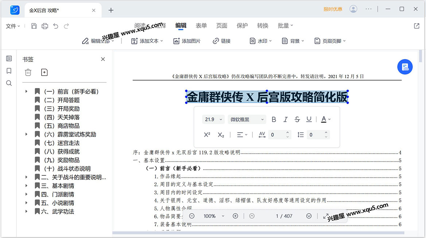Open the font size 21.9 dropdown
The image size is (426, 238).
(213, 119)
